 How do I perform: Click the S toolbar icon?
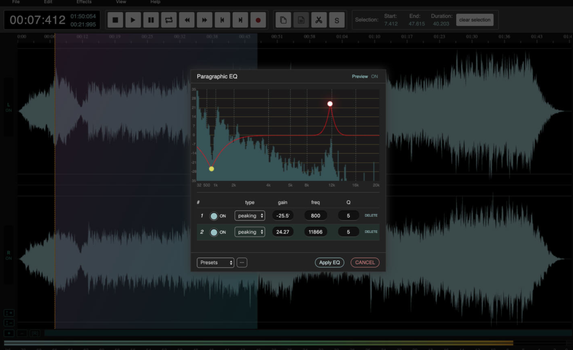[337, 20]
